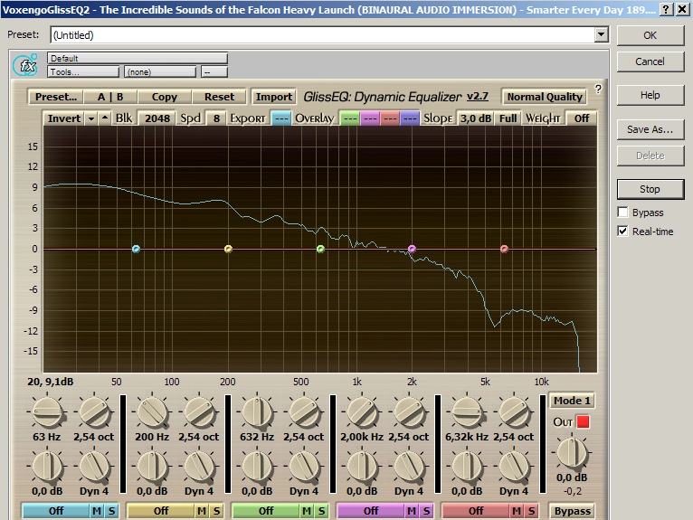Open the dropdown arrow beside Invert
Image resolution: width=693 pixels, height=520 pixels.
(91, 118)
